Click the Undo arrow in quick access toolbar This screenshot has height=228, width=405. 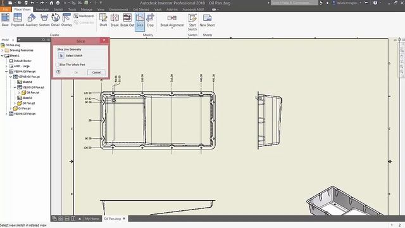[32, 3]
